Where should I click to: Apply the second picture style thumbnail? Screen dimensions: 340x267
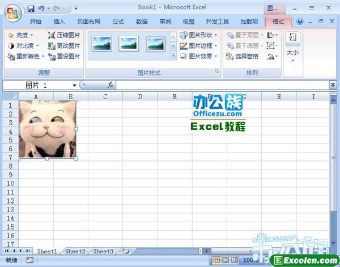coord(129,44)
